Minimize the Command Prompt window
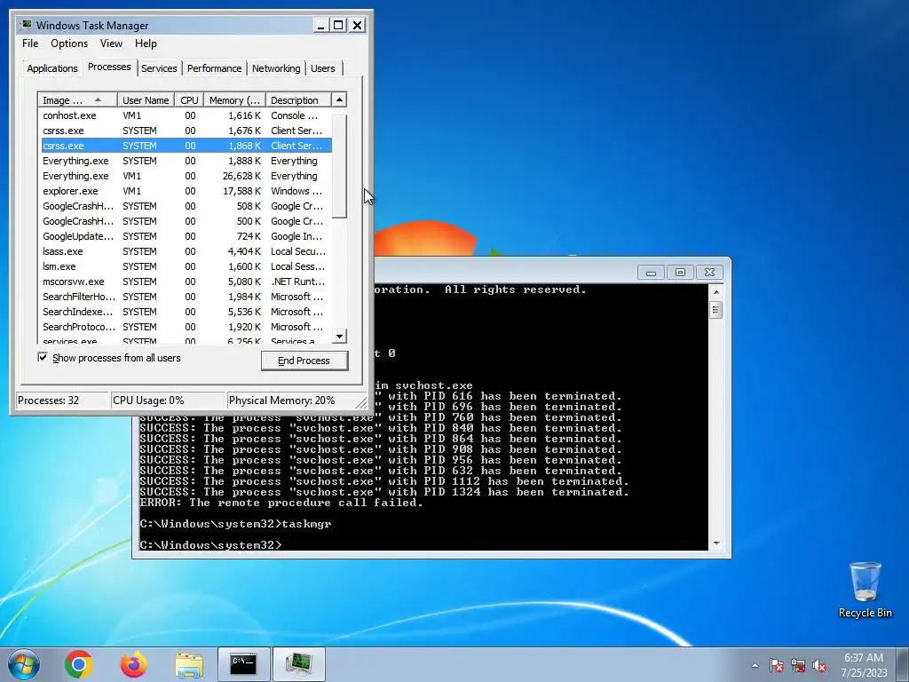Image resolution: width=909 pixels, height=682 pixels. 651,273
